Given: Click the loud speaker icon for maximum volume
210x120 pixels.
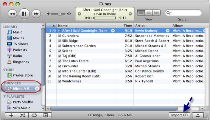Looking at the screenshot, I should 69,14.
